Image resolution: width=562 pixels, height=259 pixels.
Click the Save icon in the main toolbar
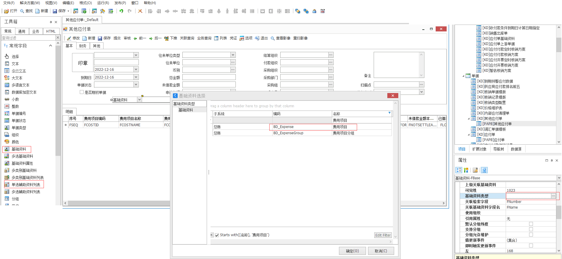pos(55,11)
